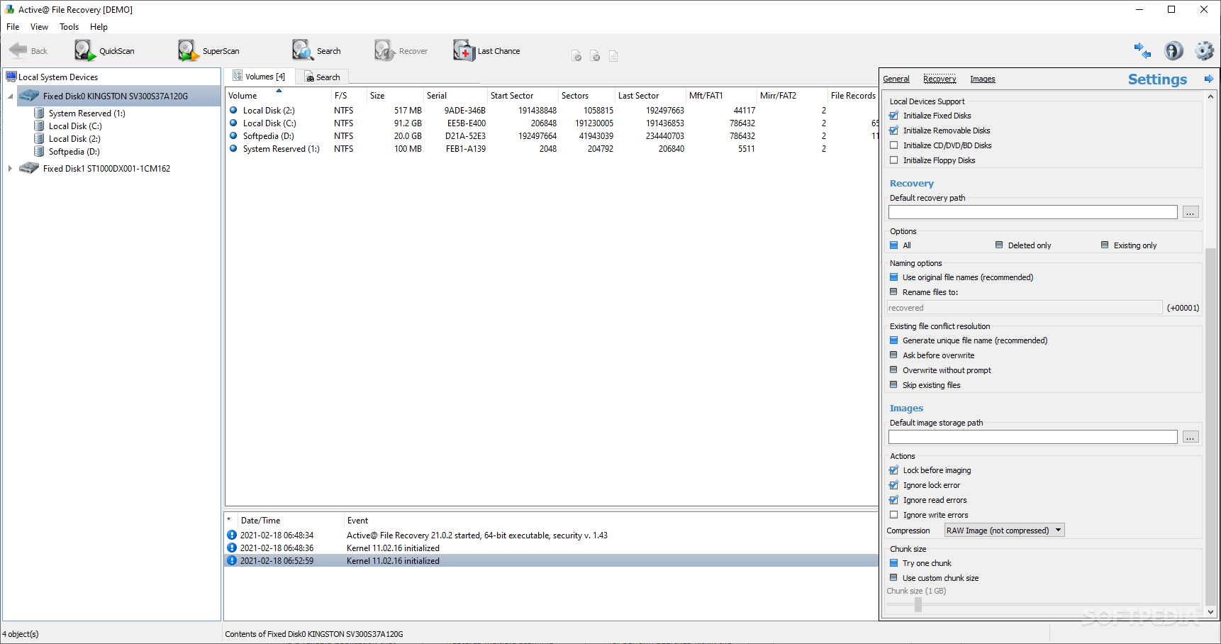Click the settings gear icon
This screenshot has height=644, width=1221.
pos(1203,50)
